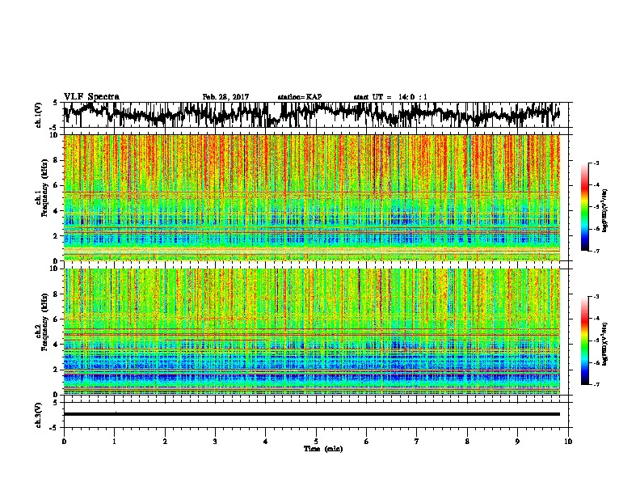Image resolution: width=640 pixels, height=495 pixels.
Task: Click inside the ch.1 spectrogram panel
Action: coord(316,197)
